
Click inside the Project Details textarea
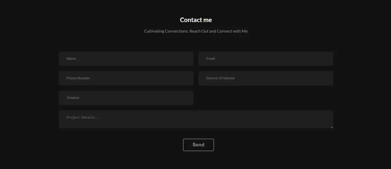[x=195, y=119]
